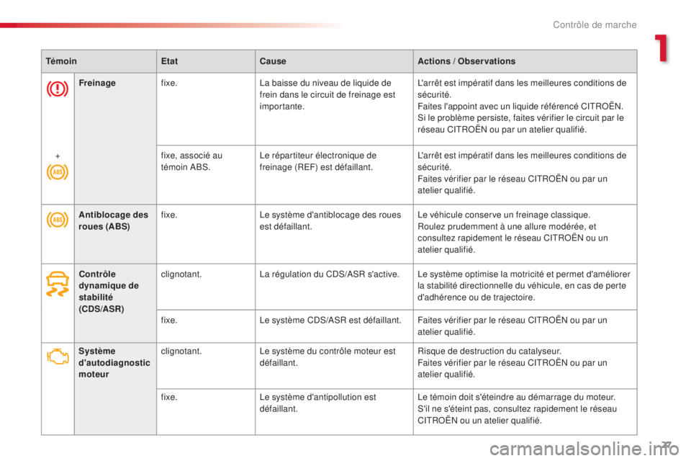This screenshot has height=461, width=691.
Task: Click the Freinage row label
Action: pos(97,83)
